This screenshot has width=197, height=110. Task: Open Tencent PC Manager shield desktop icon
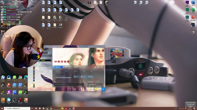(20, 86)
